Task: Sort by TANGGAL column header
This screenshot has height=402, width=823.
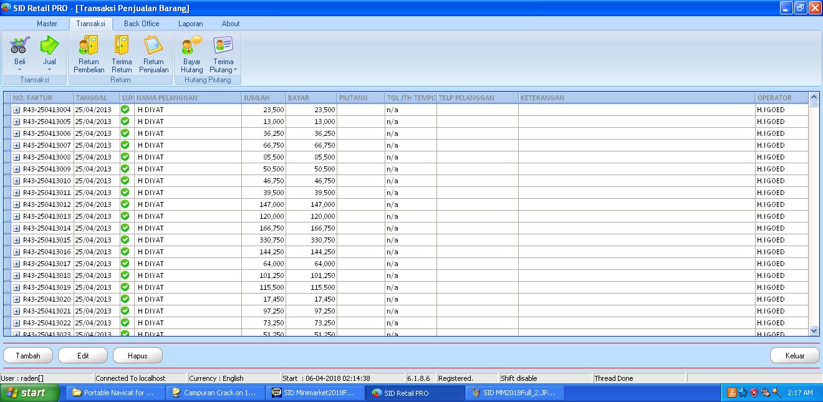Action: tap(97, 98)
